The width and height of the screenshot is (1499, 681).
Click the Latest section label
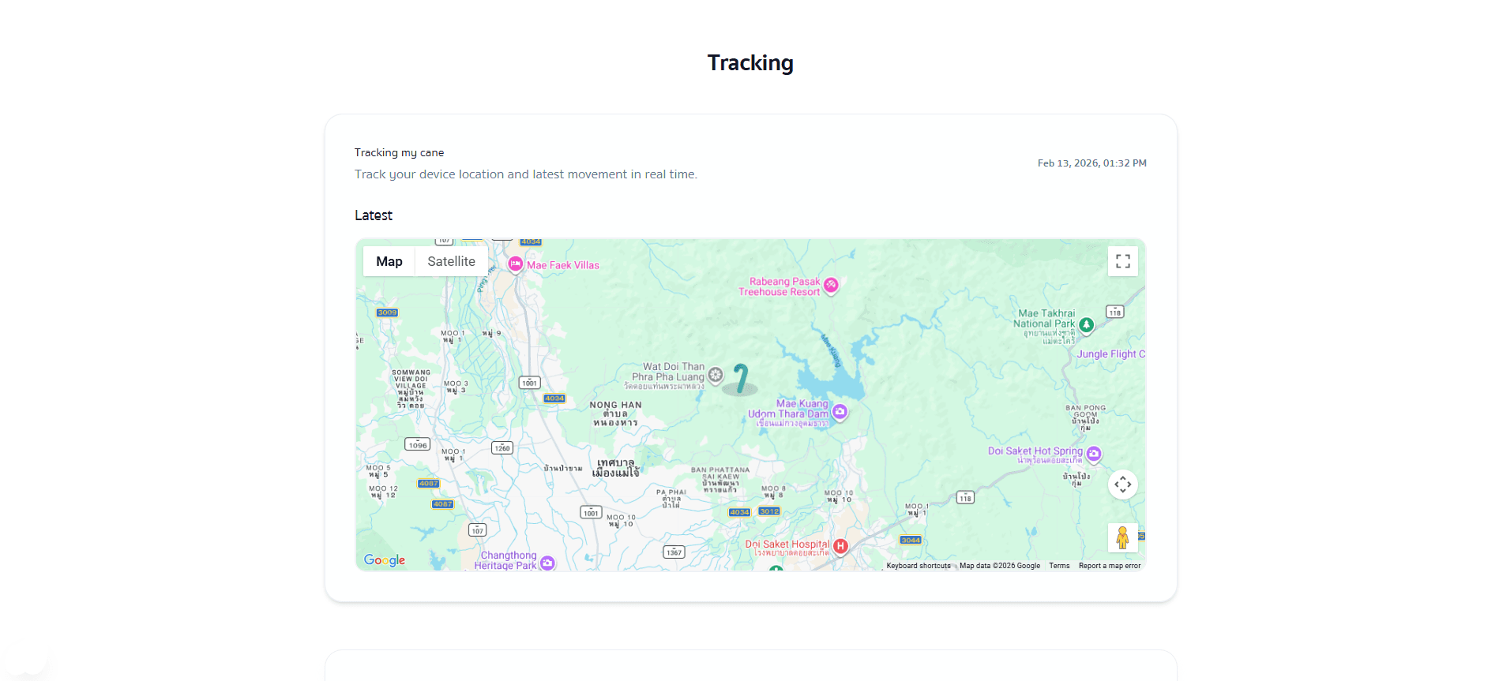(x=374, y=215)
